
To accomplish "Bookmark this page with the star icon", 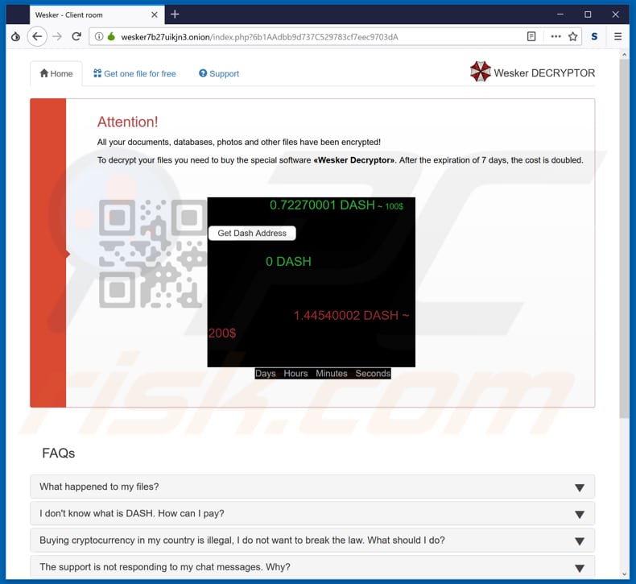I will (572, 36).
